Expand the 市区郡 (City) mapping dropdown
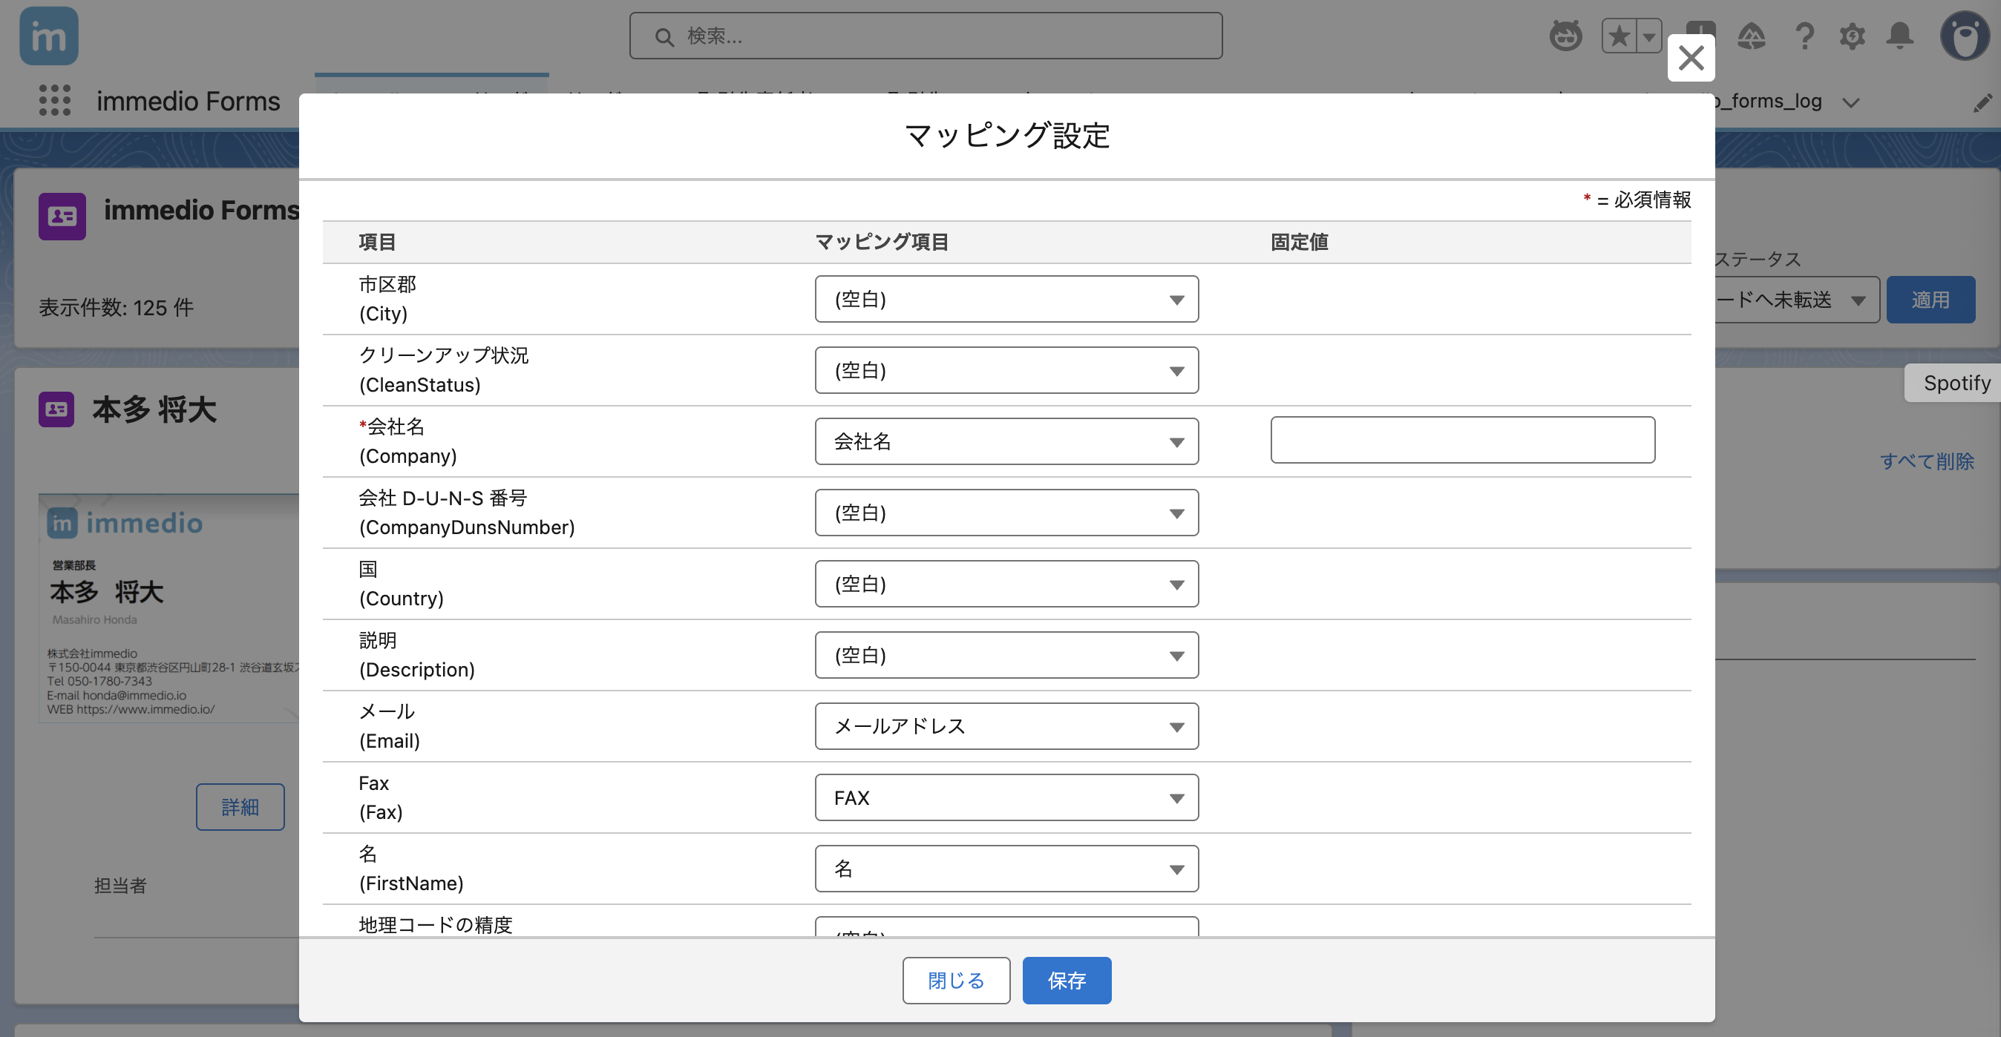The height and width of the screenshot is (1037, 2001). [1006, 299]
